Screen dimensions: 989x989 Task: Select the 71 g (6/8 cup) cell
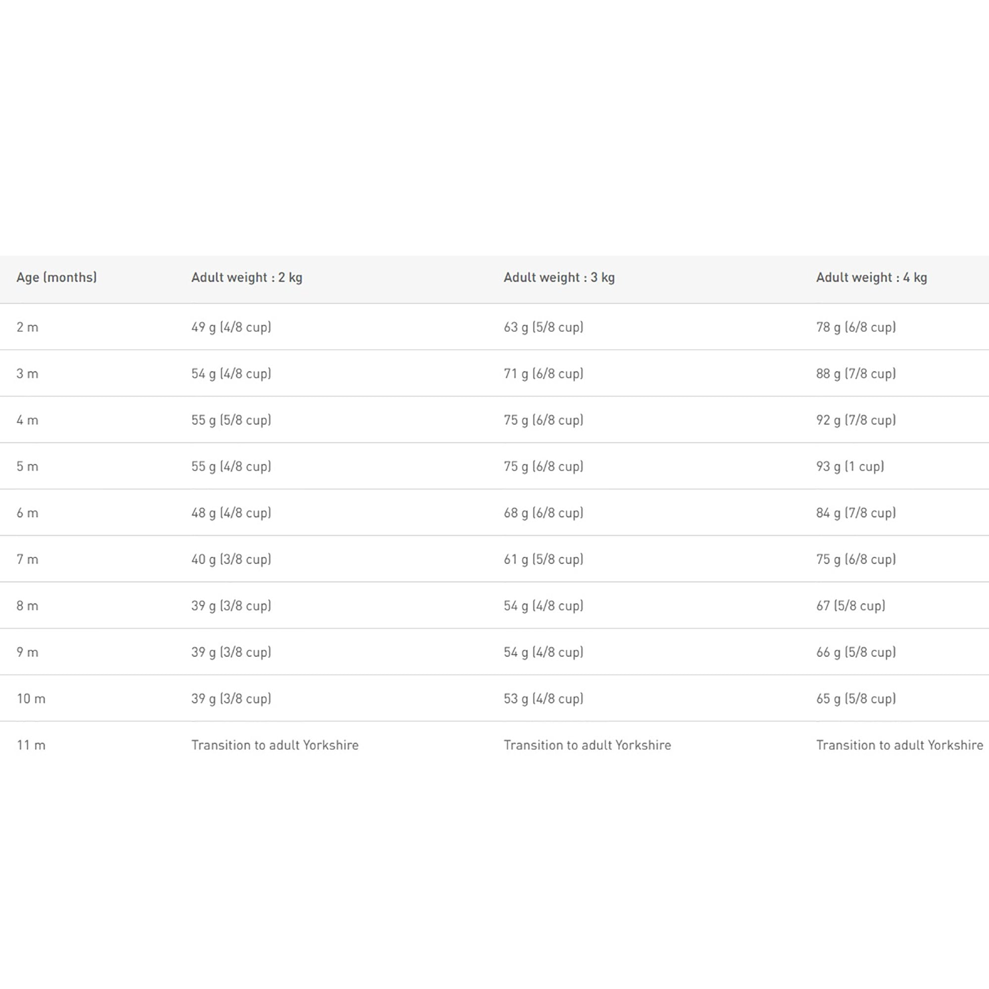tap(543, 374)
